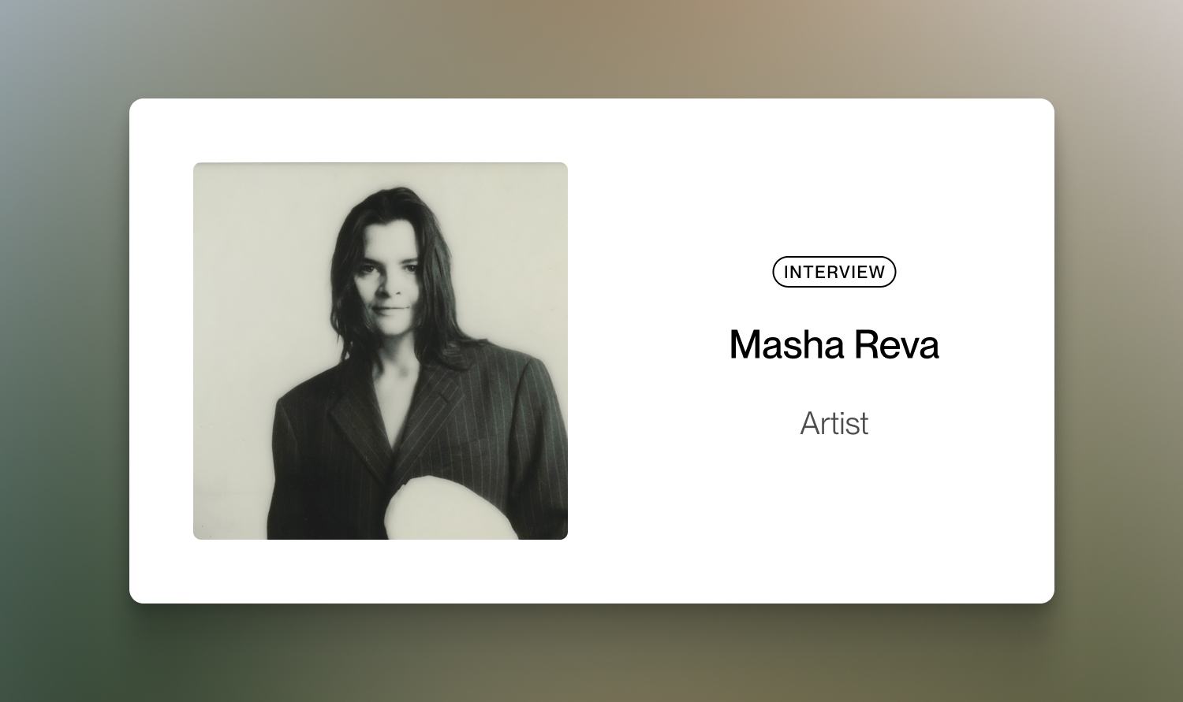The height and width of the screenshot is (702, 1183).
Task: Click white card area above INTERVIEW badge
Action: click(834, 181)
